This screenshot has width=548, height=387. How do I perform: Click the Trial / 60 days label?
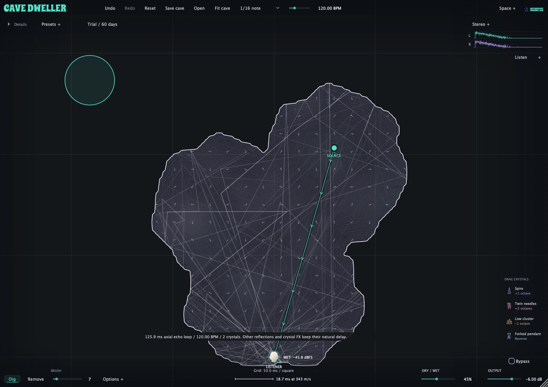click(102, 24)
